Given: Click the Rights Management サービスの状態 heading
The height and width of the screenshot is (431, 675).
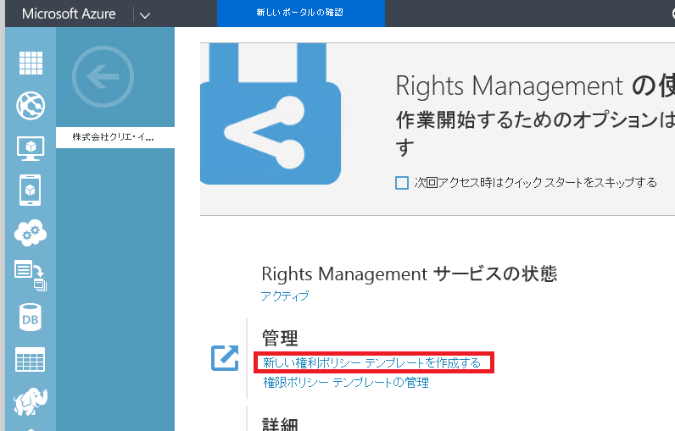Looking at the screenshot, I should tap(410, 274).
